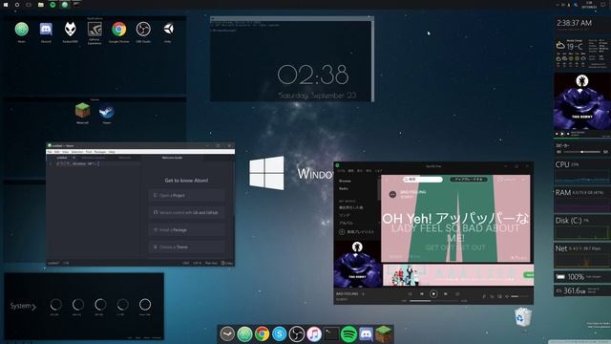The height and width of the screenshot is (344, 611).
Task: Add BAD FEELING to library plus icon
Action: click(363, 294)
